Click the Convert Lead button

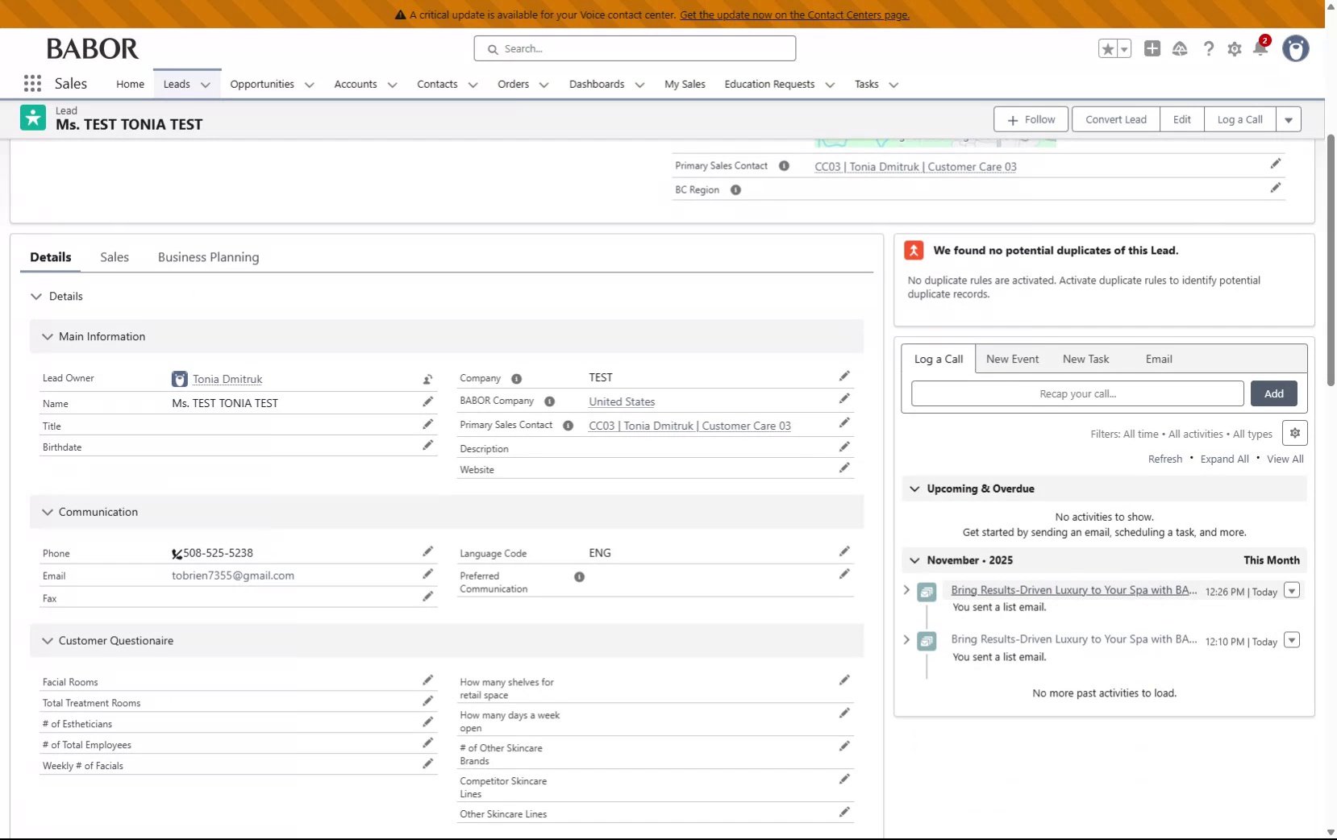tap(1115, 119)
